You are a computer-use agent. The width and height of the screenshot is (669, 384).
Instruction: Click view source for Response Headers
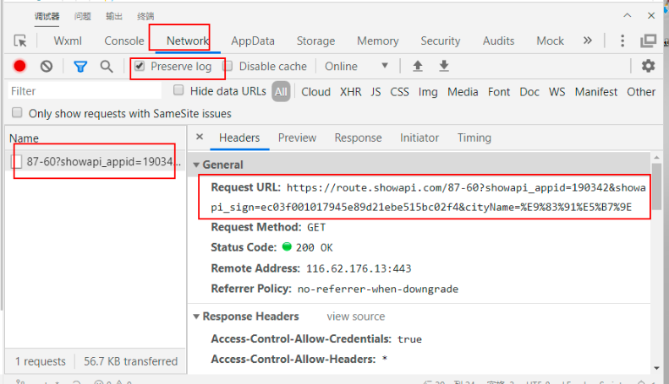[x=356, y=316]
